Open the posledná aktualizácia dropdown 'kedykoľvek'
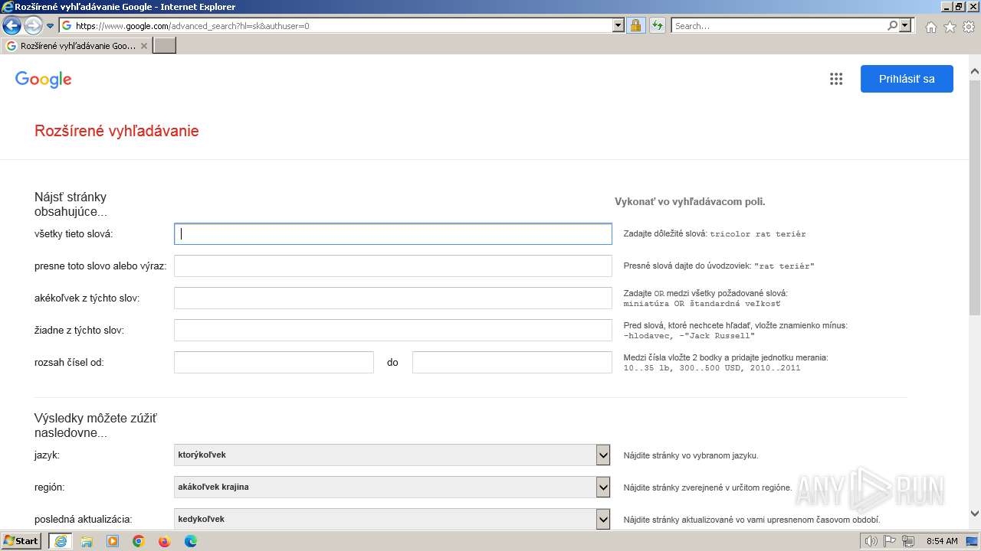Screen dimensions: 981x551 tap(392, 520)
